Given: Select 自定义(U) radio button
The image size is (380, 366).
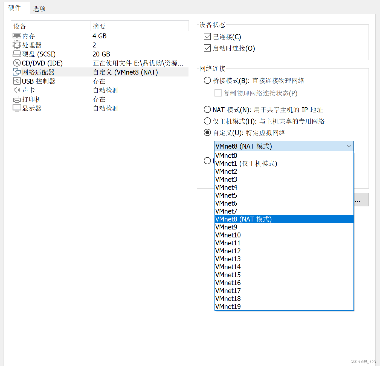Looking at the screenshot, I should (x=207, y=132).
